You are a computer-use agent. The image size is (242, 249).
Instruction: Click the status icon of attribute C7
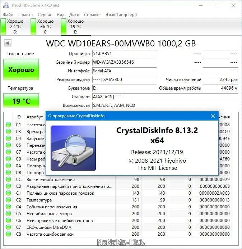click(x=8, y=227)
